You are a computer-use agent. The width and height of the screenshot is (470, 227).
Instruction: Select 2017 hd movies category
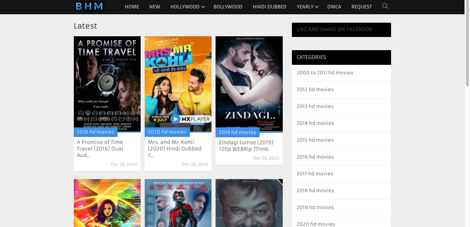coord(315,174)
